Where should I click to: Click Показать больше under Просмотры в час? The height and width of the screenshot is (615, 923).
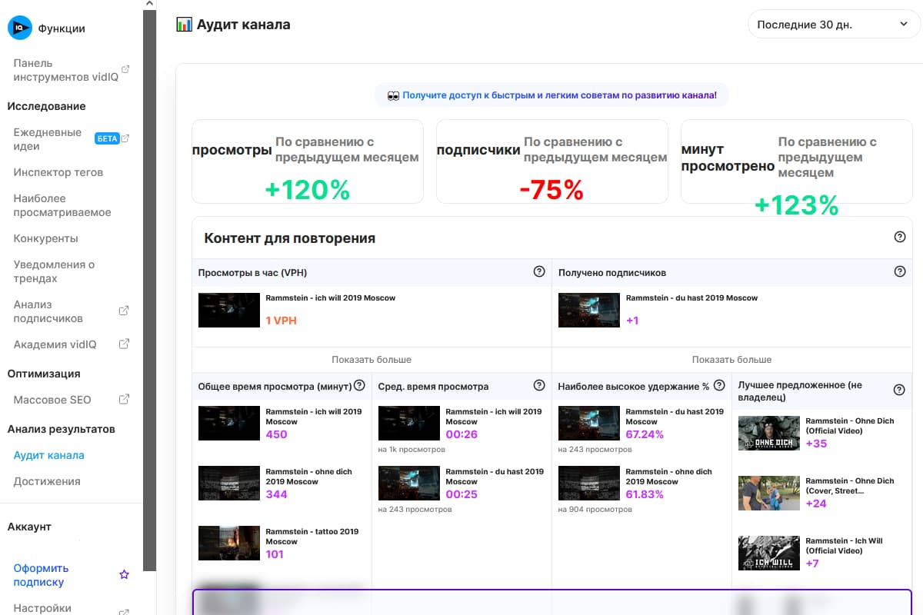click(372, 359)
